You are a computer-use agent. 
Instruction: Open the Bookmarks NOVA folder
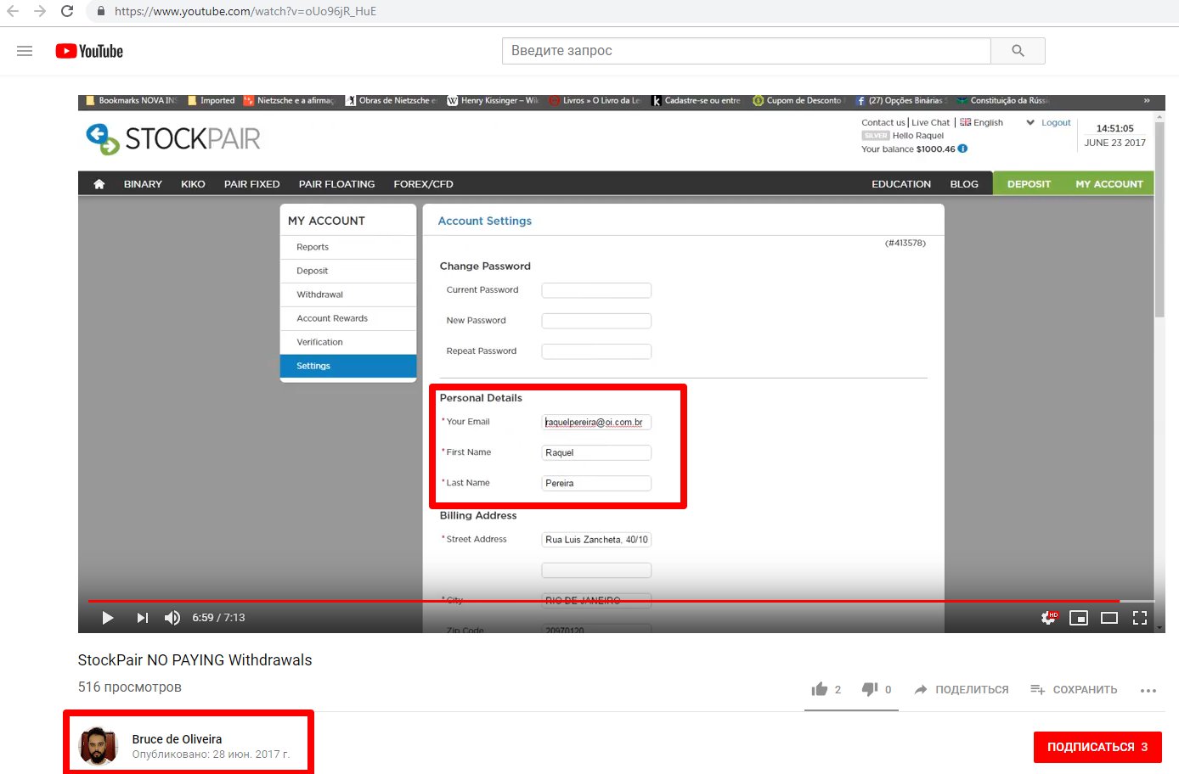(132, 100)
